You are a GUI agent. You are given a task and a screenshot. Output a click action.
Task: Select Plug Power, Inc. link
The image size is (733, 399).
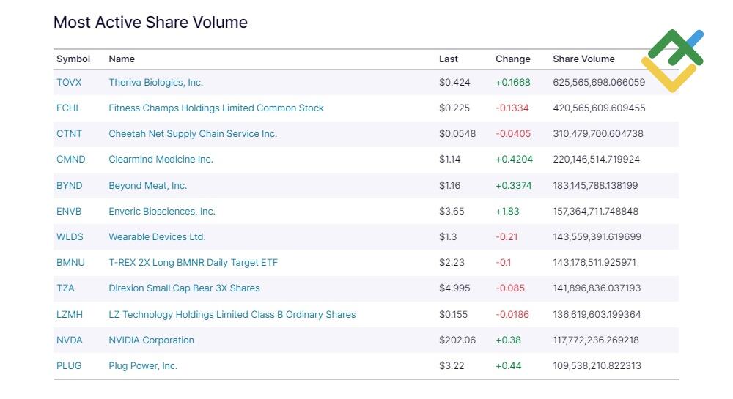coord(143,366)
